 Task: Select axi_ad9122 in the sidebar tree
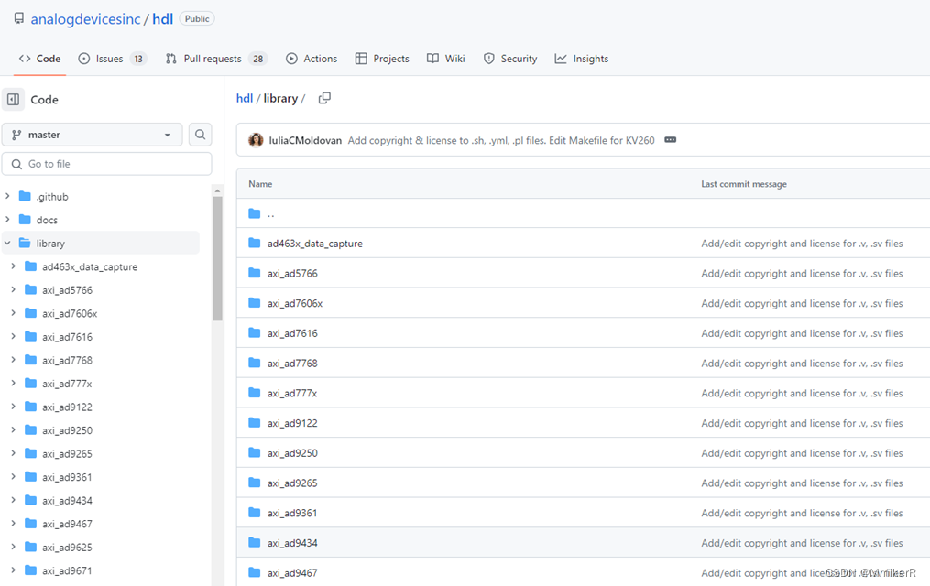point(67,407)
